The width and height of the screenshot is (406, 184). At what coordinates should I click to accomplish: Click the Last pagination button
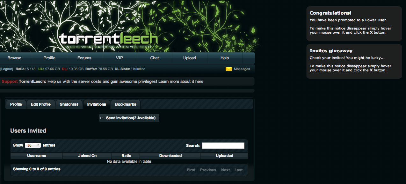pos(239,170)
